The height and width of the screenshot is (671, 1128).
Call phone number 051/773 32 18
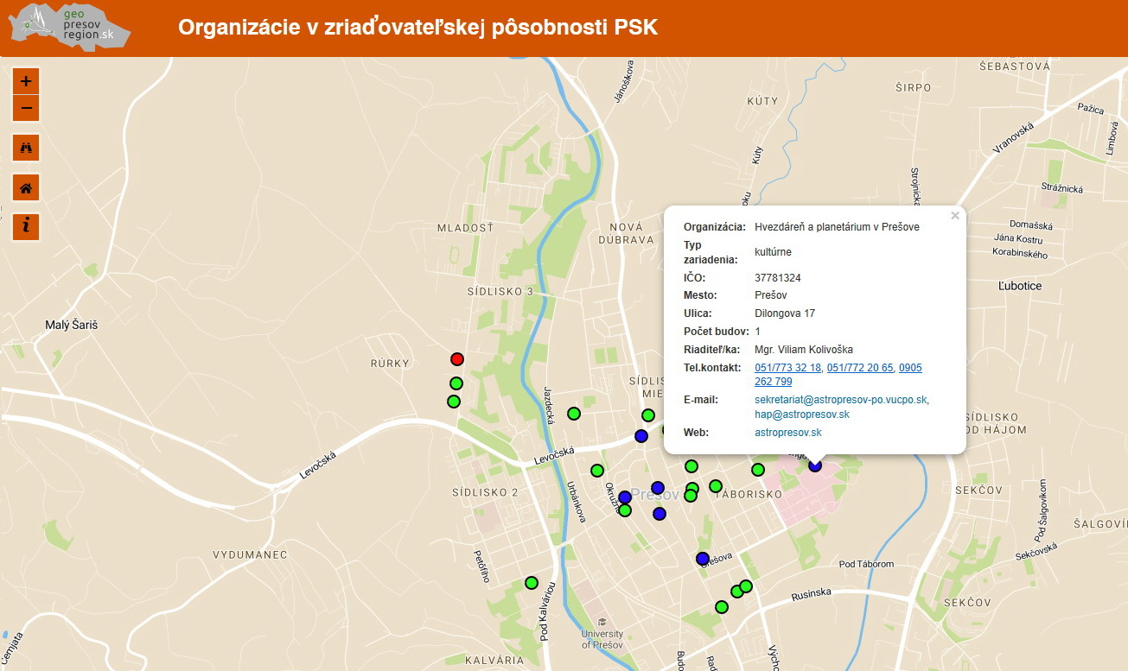pyautogui.click(x=787, y=368)
